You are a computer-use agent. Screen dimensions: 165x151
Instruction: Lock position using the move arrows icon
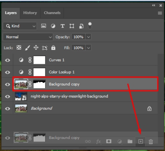click(x=36, y=47)
